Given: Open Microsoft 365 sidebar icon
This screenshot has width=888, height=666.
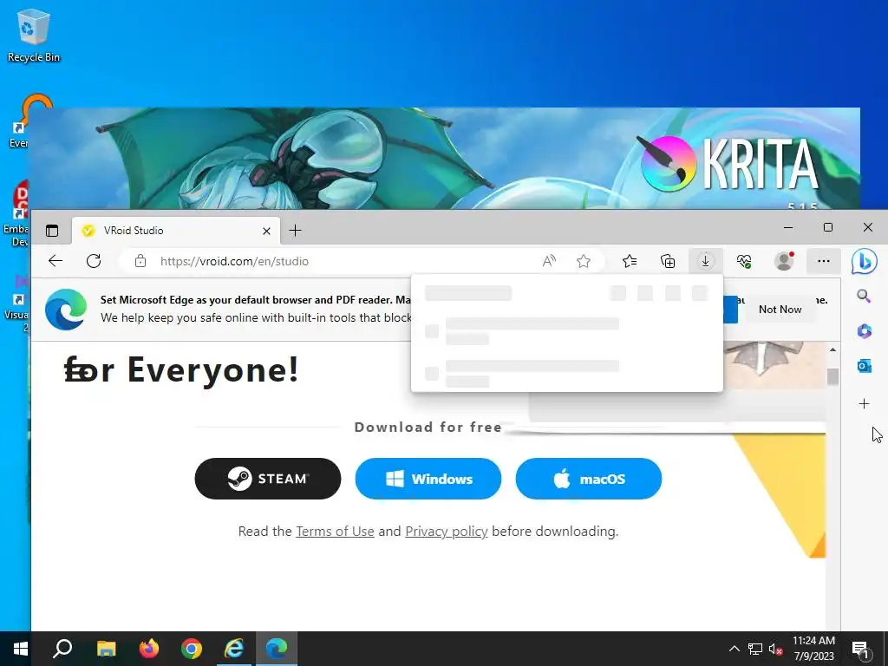Looking at the screenshot, I should pos(865,330).
